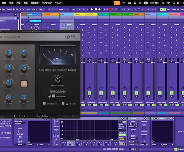Click the solo button under track H
Screen dimensions: 184x152
tap(136, 96)
